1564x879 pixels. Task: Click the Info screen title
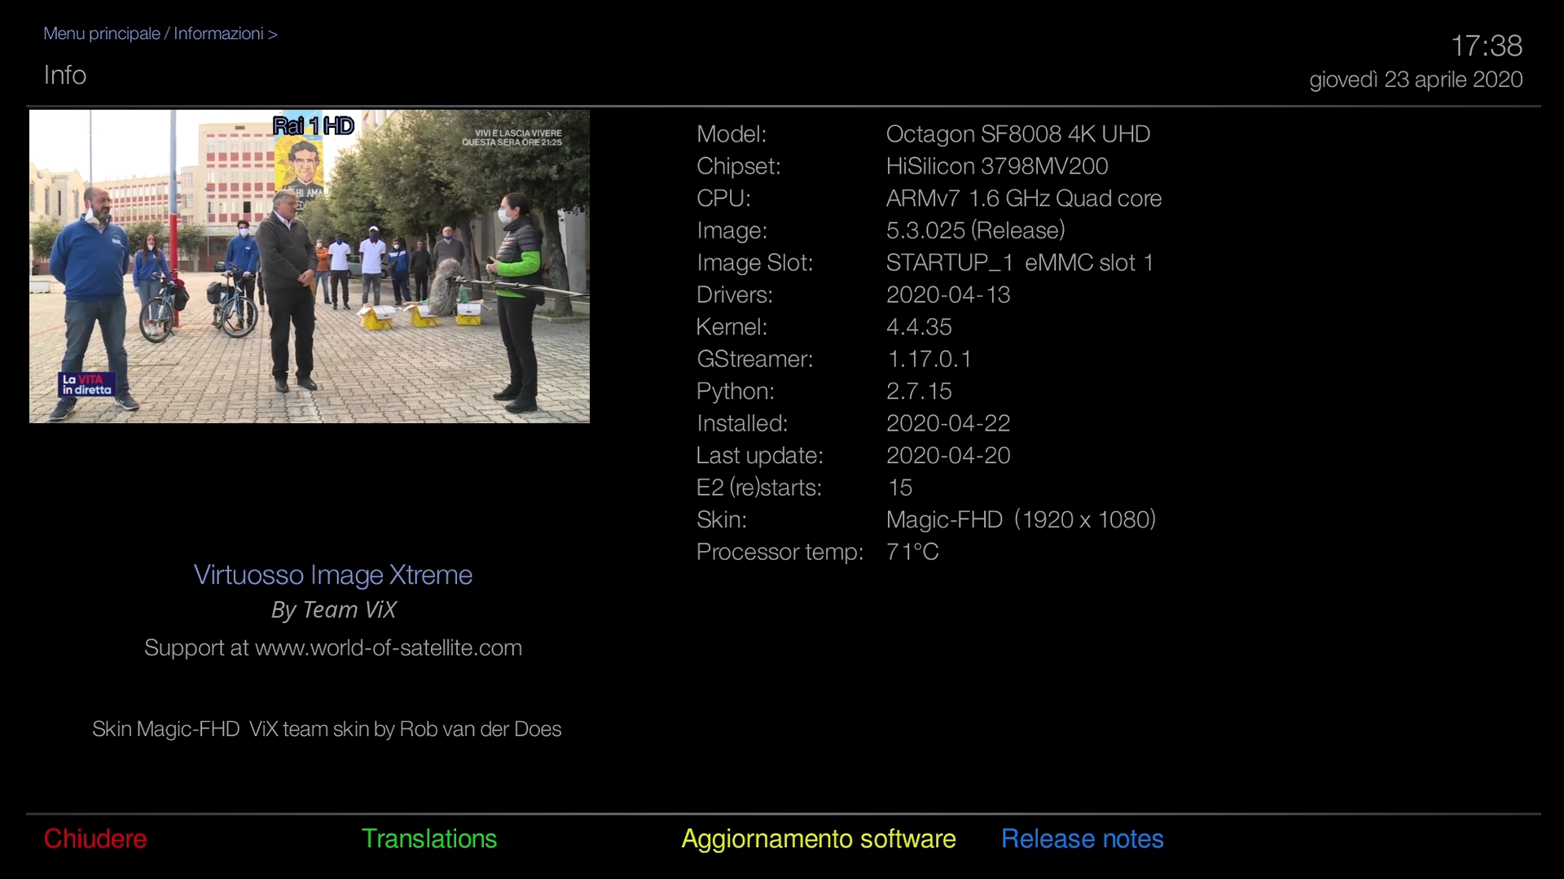(65, 75)
